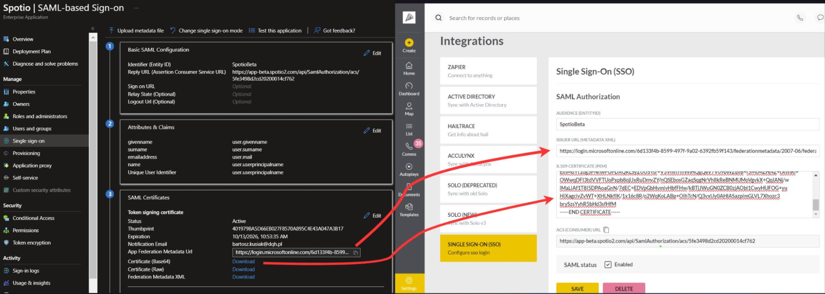The width and height of the screenshot is (825, 294).
Task: Click the SAVE button
Action: click(577, 288)
